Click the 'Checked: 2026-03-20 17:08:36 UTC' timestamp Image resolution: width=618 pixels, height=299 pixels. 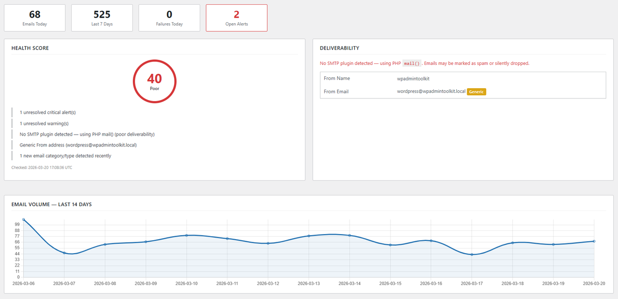(x=42, y=167)
